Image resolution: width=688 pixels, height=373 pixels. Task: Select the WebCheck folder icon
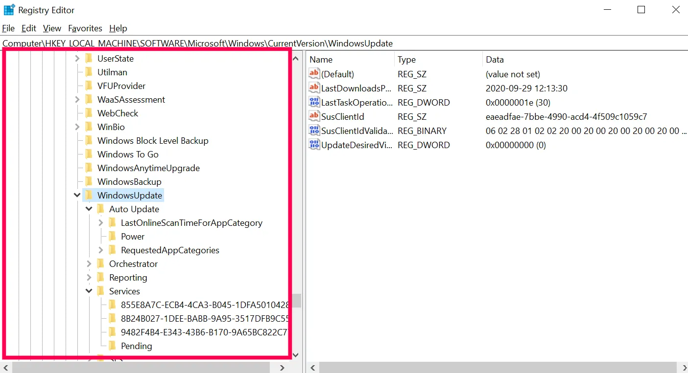tap(89, 113)
